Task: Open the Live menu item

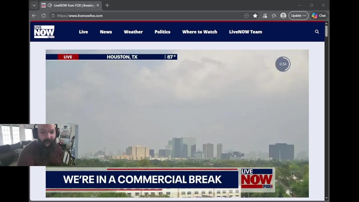Action: pyautogui.click(x=83, y=32)
